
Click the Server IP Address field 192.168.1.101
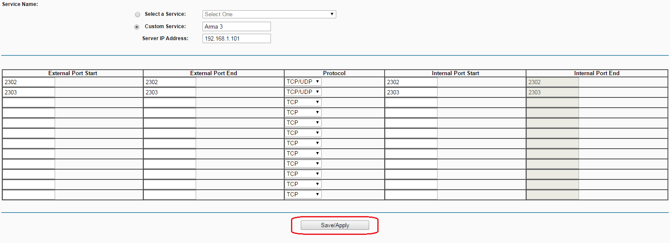(237, 38)
